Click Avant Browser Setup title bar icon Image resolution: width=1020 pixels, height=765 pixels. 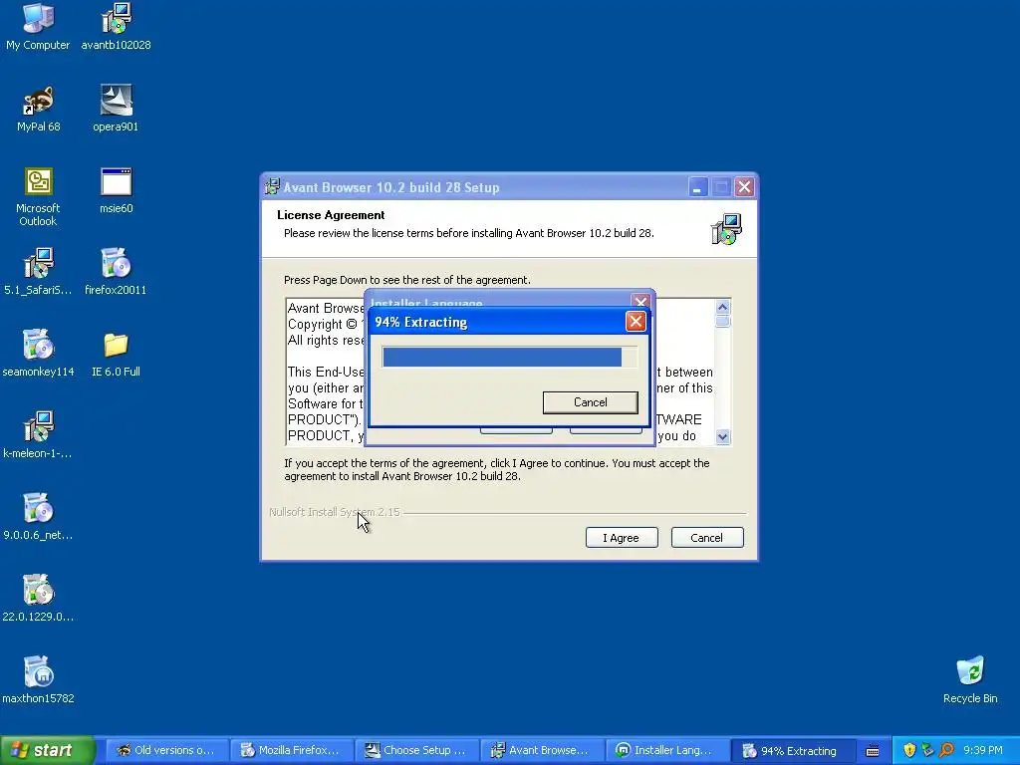(x=272, y=187)
